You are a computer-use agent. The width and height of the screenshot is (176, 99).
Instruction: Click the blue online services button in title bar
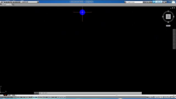159,2
